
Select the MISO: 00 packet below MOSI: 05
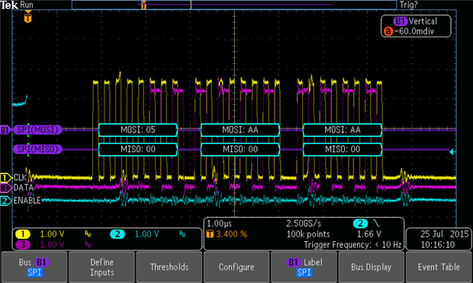[x=138, y=149]
